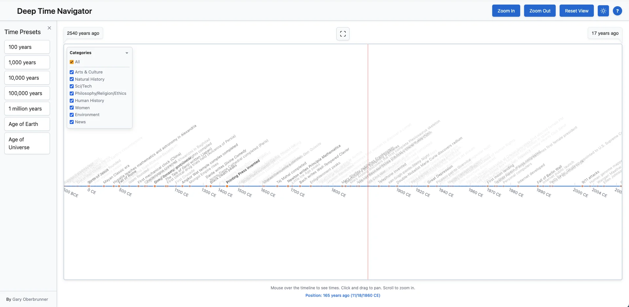Image resolution: width=629 pixels, height=307 pixels.
Task: Toggle the Environment category checkbox
Action: (x=72, y=114)
